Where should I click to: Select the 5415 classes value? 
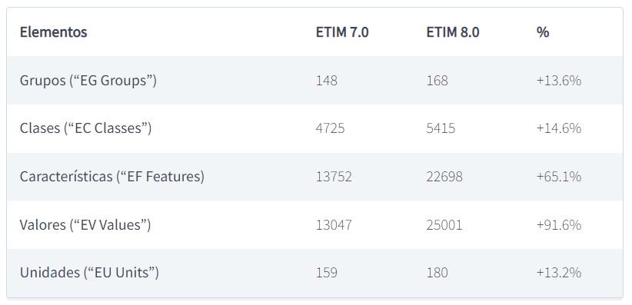pyautogui.click(x=441, y=128)
